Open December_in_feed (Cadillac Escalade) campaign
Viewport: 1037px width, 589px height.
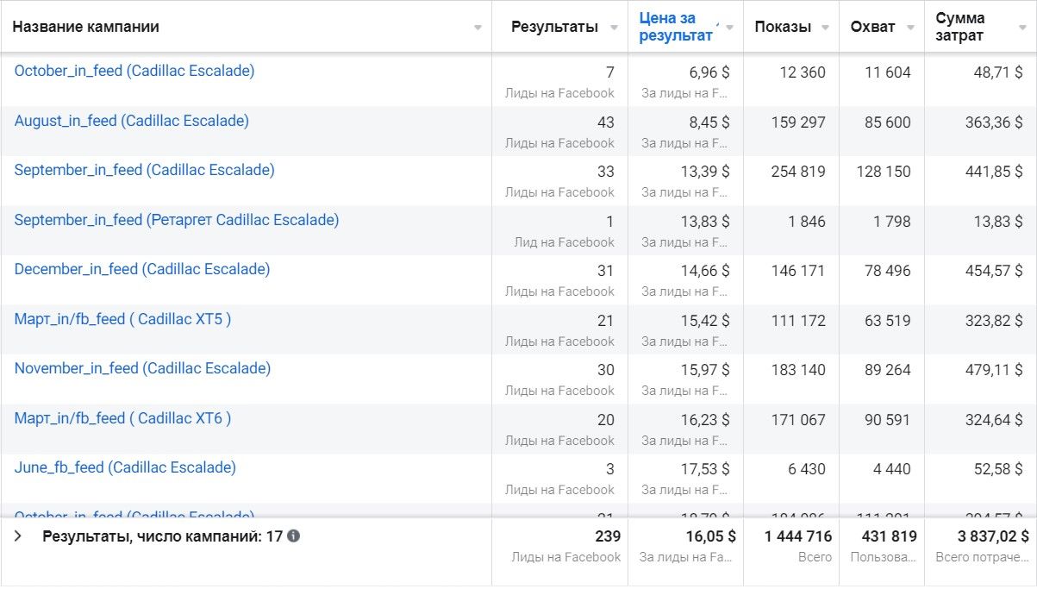(x=141, y=269)
